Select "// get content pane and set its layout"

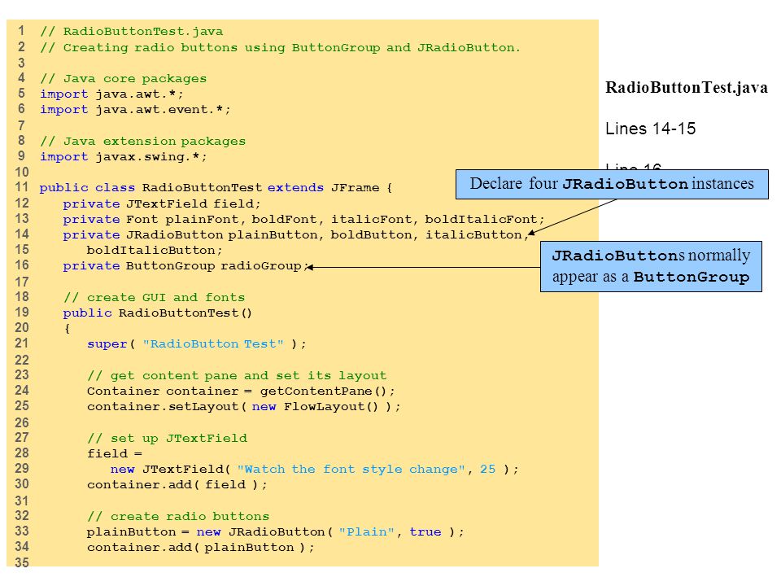click(237, 376)
